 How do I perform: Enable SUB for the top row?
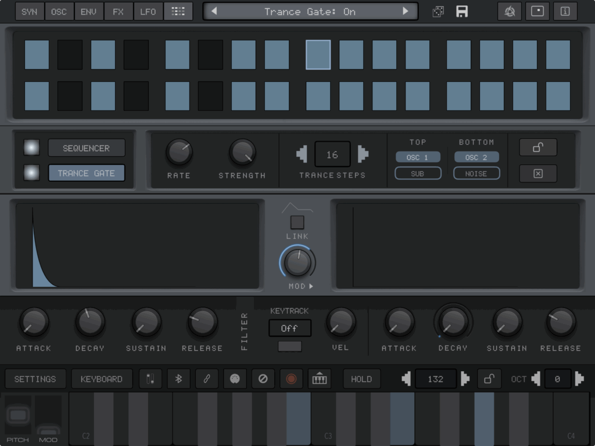click(418, 173)
